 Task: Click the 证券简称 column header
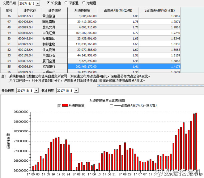pos(54,10)
